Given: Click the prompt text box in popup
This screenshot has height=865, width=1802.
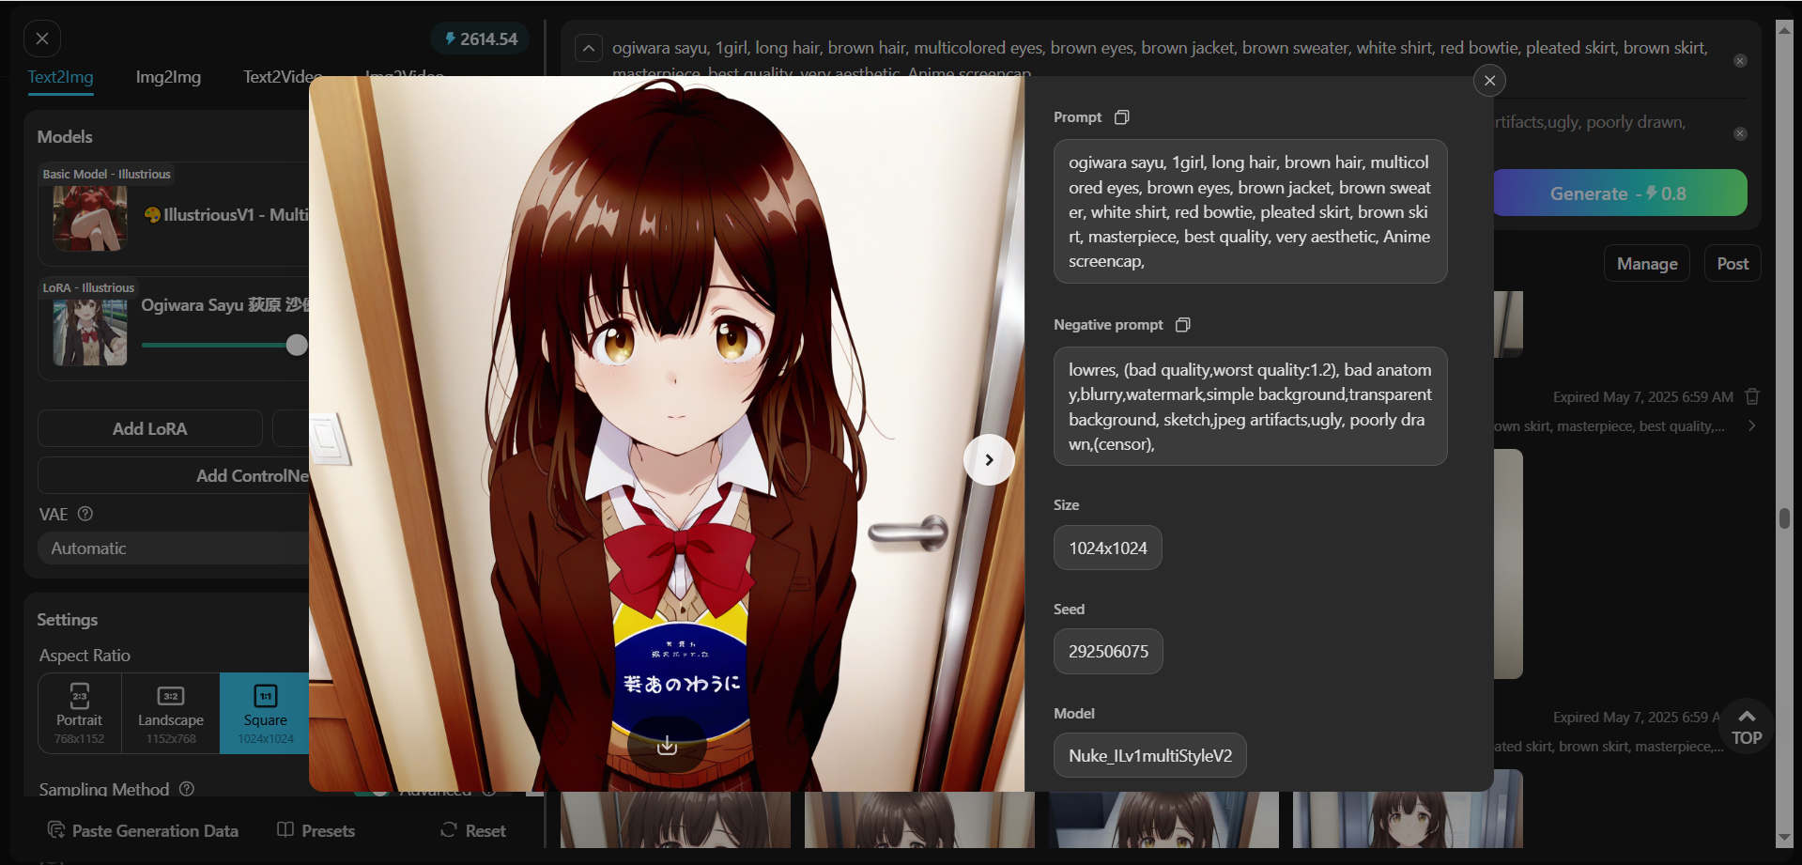Looking at the screenshot, I should pos(1250,211).
